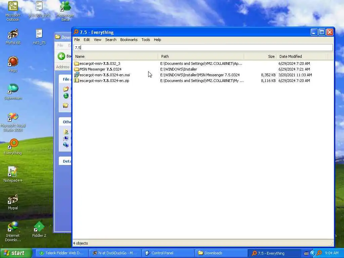The width and height of the screenshot is (344, 258).
Task: Click the 4 objects status bar text
Action: pos(80,243)
